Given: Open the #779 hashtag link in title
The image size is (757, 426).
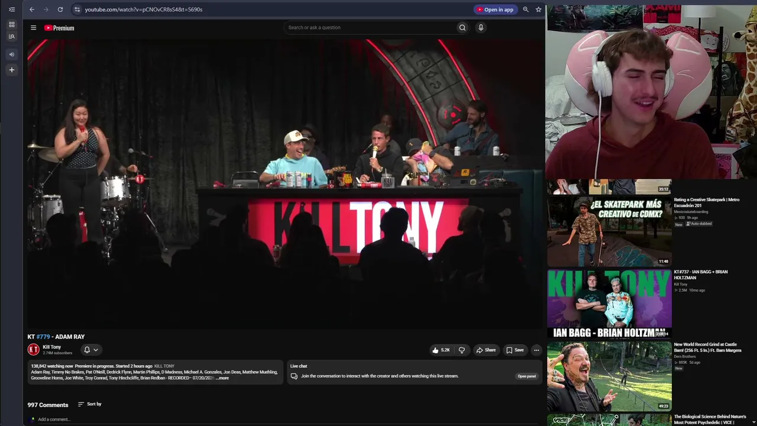Looking at the screenshot, I should 43,337.
